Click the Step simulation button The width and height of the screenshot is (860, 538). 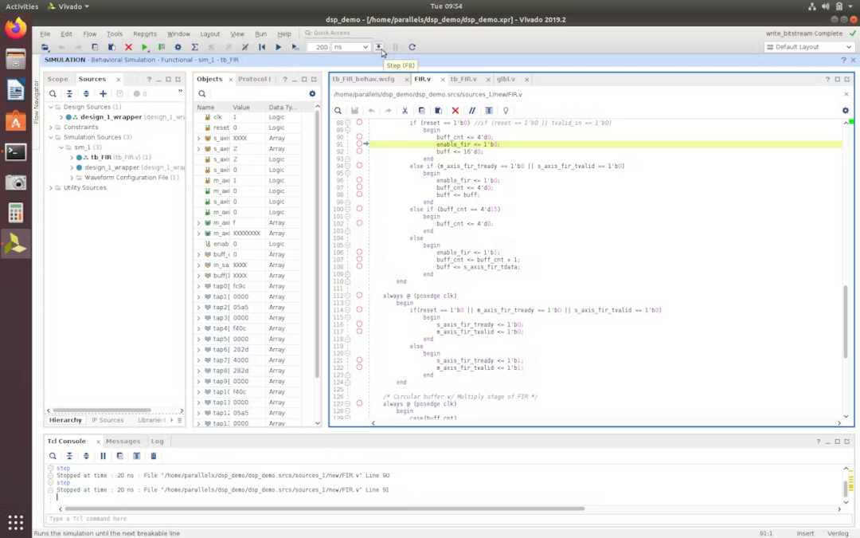(x=379, y=47)
